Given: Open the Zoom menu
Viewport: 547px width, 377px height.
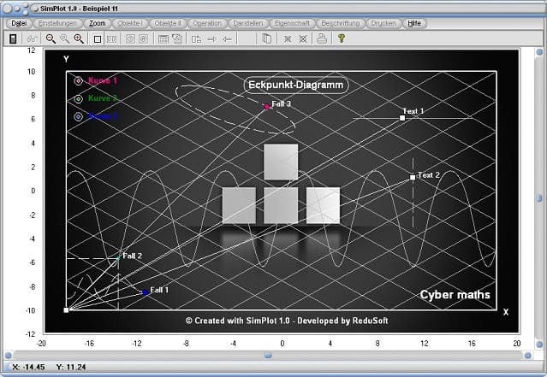Looking at the screenshot, I should (x=98, y=23).
